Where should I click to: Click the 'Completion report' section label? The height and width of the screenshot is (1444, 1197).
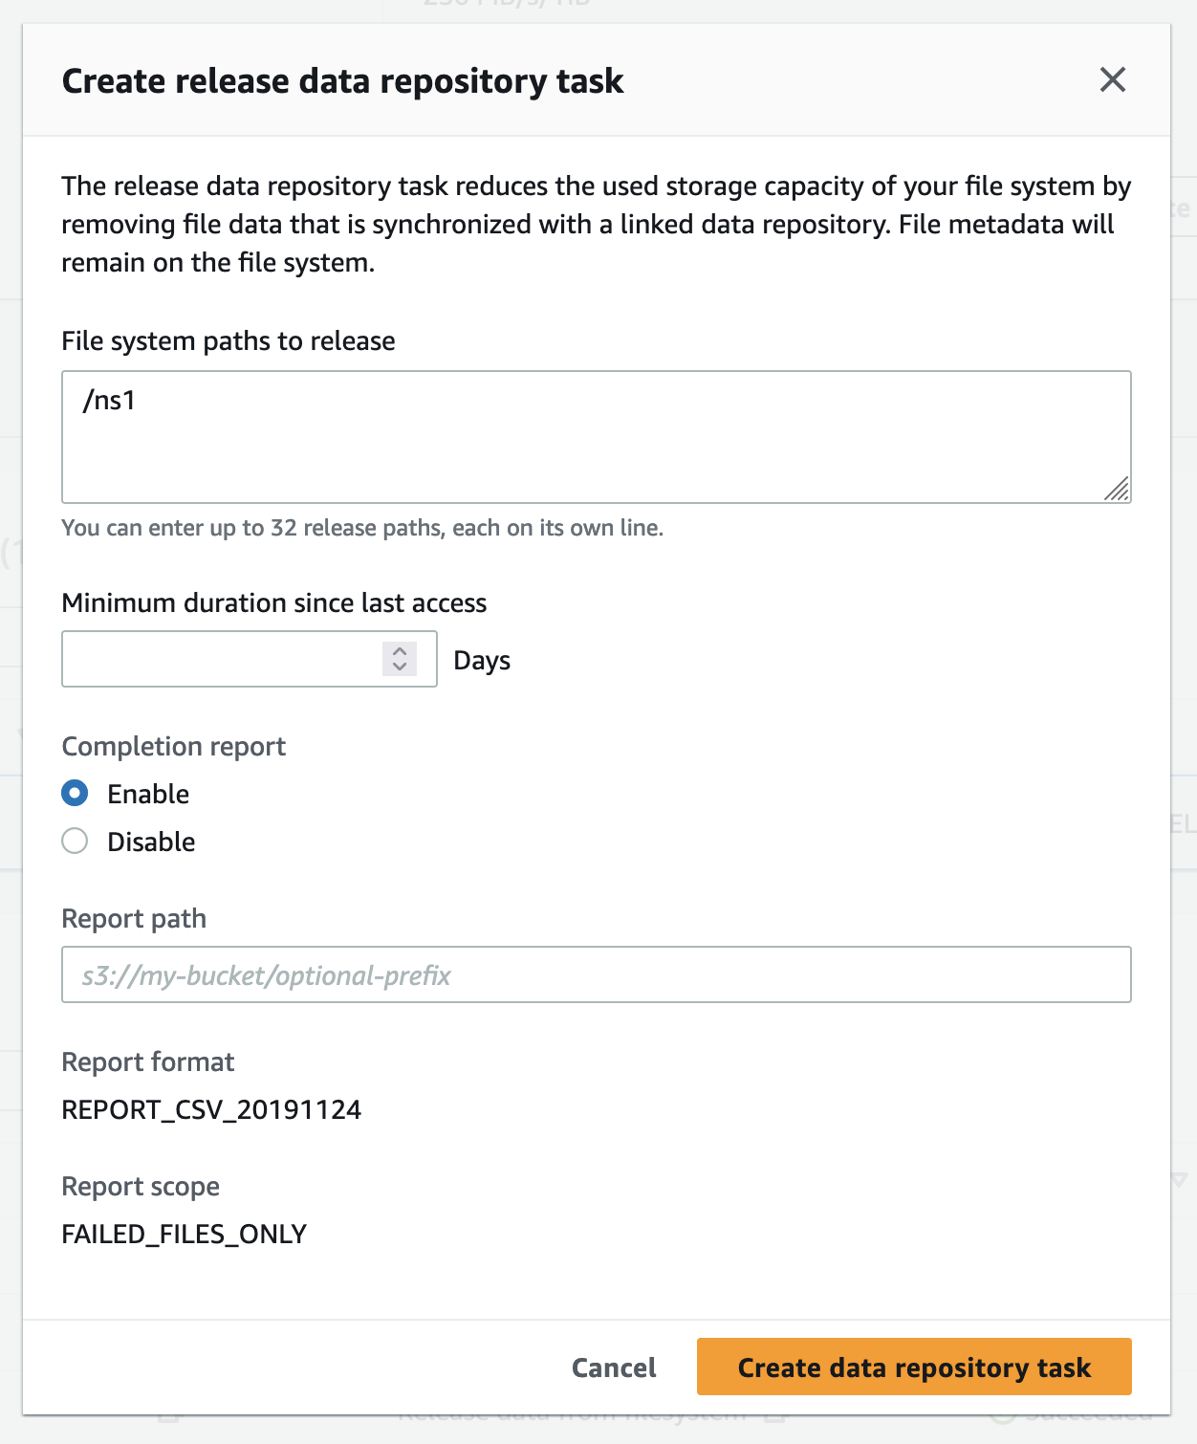(174, 747)
